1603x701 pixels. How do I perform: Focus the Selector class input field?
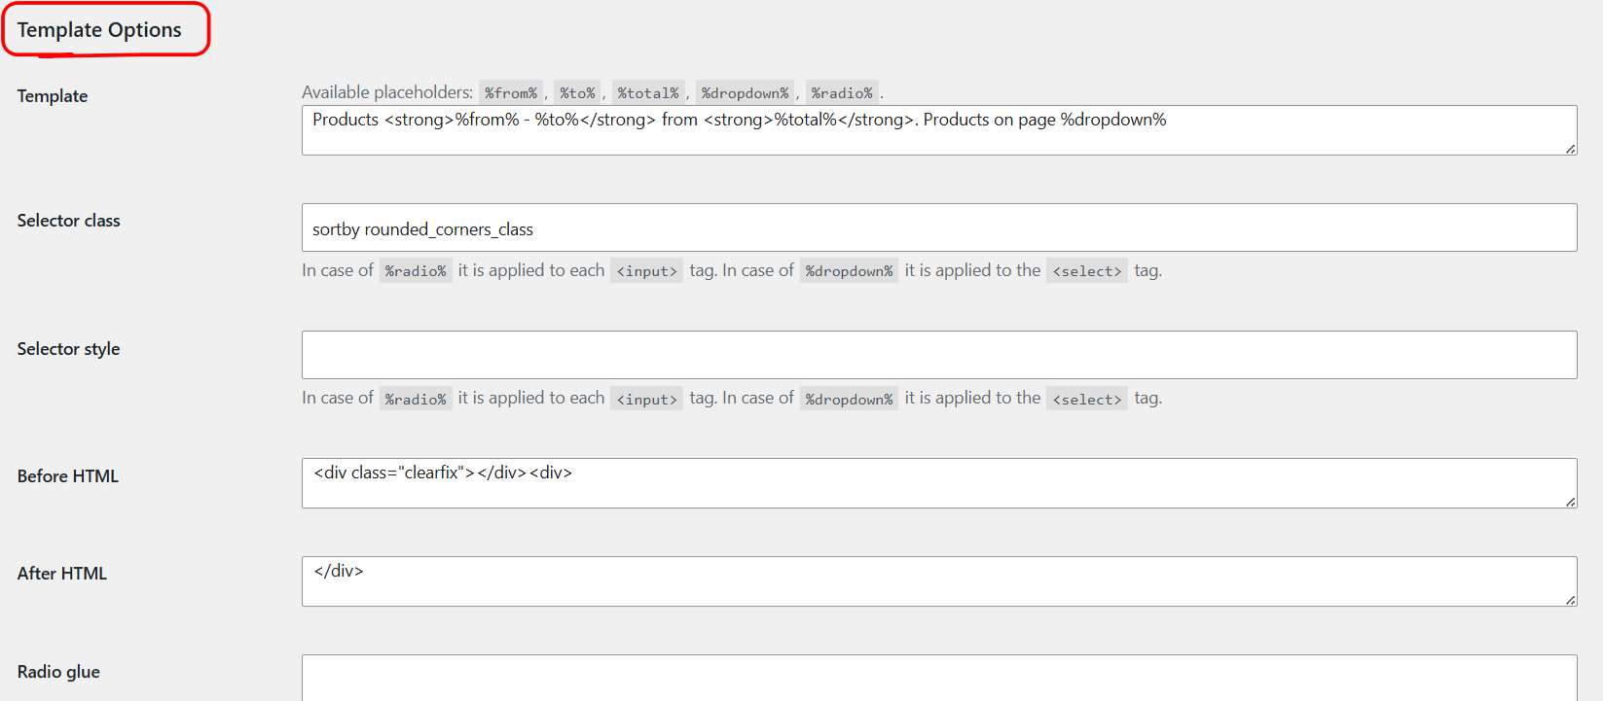click(x=939, y=228)
